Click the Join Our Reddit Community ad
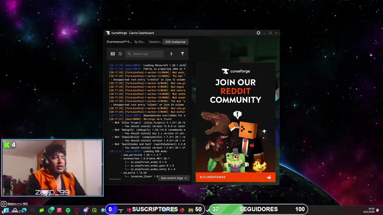Viewport: 383px width, 215px height. (235, 122)
